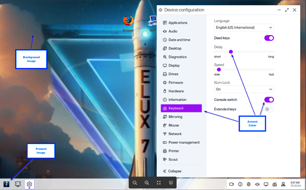Click the settings gear in the taskbar
The width and height of the screenshot is (306, 190).
pos(29,184)
